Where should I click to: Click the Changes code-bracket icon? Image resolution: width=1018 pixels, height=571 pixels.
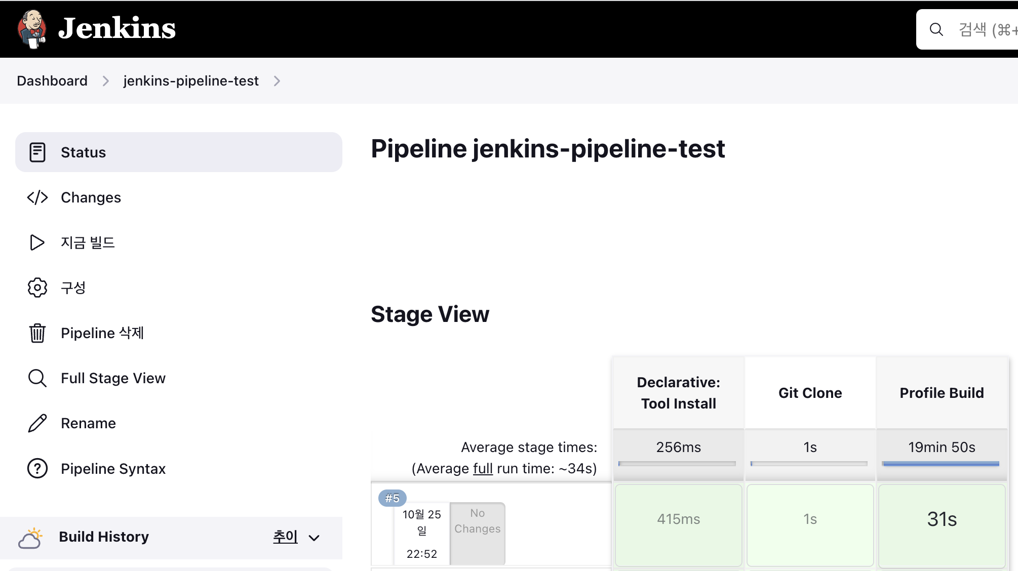pyautogui.click(x=37, y=197)
